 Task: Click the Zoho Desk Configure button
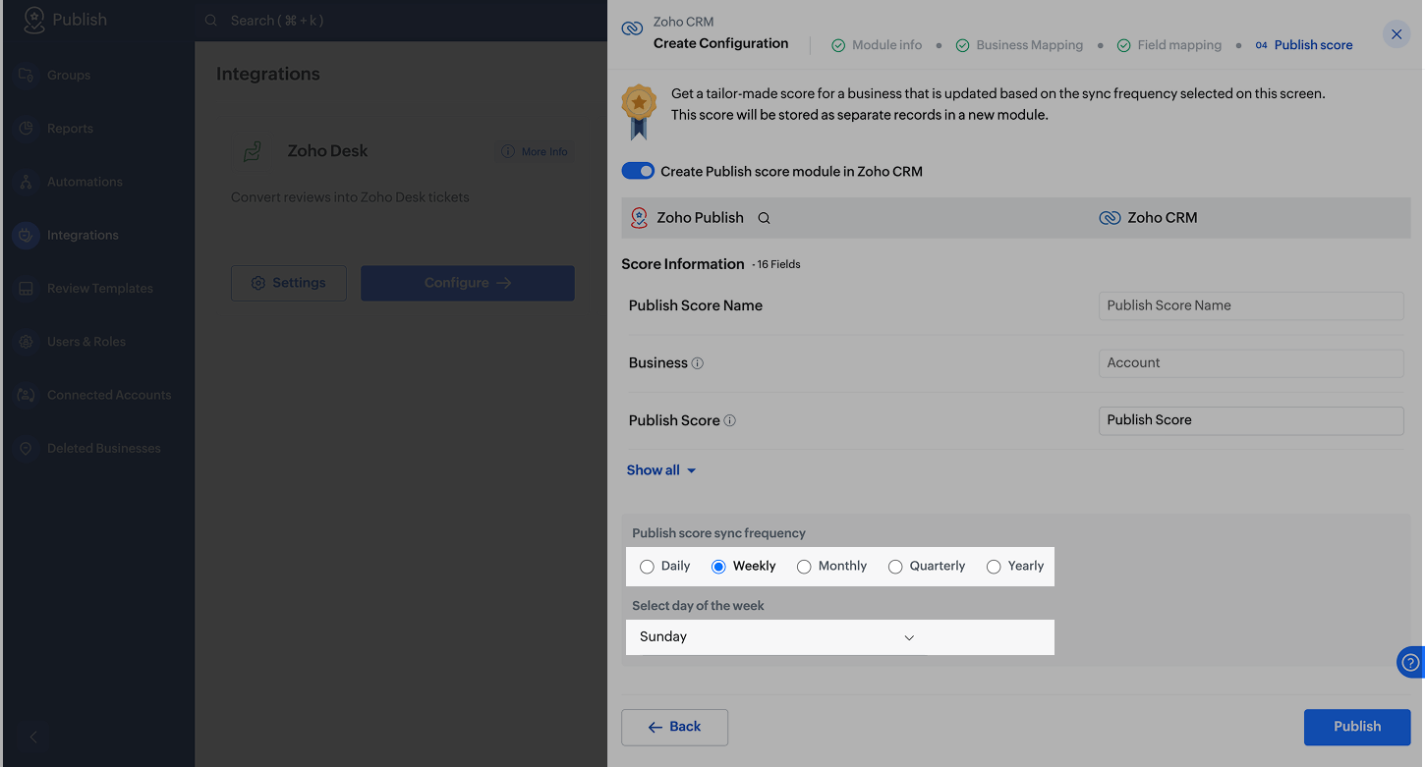(x=468, y=283)
